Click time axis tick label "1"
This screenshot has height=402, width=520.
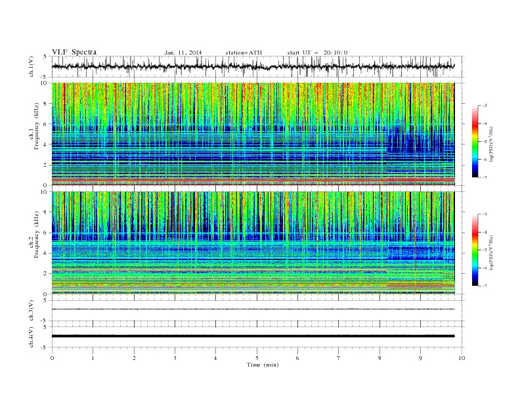click(x=93, y=358)
